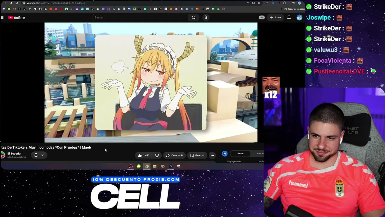
Task: Open the more actions three-dot menu
Action: tap(212, 156)
